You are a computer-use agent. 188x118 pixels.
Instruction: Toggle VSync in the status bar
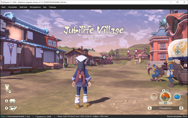pos(3,116)
